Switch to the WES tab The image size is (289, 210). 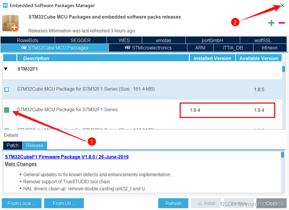[x=124, y=40]
